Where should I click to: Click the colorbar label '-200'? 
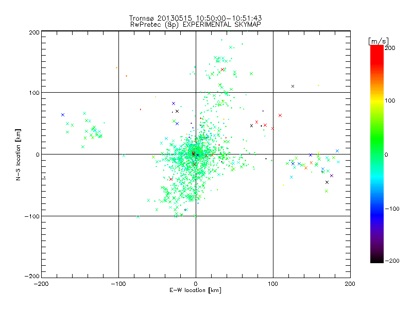392,261
